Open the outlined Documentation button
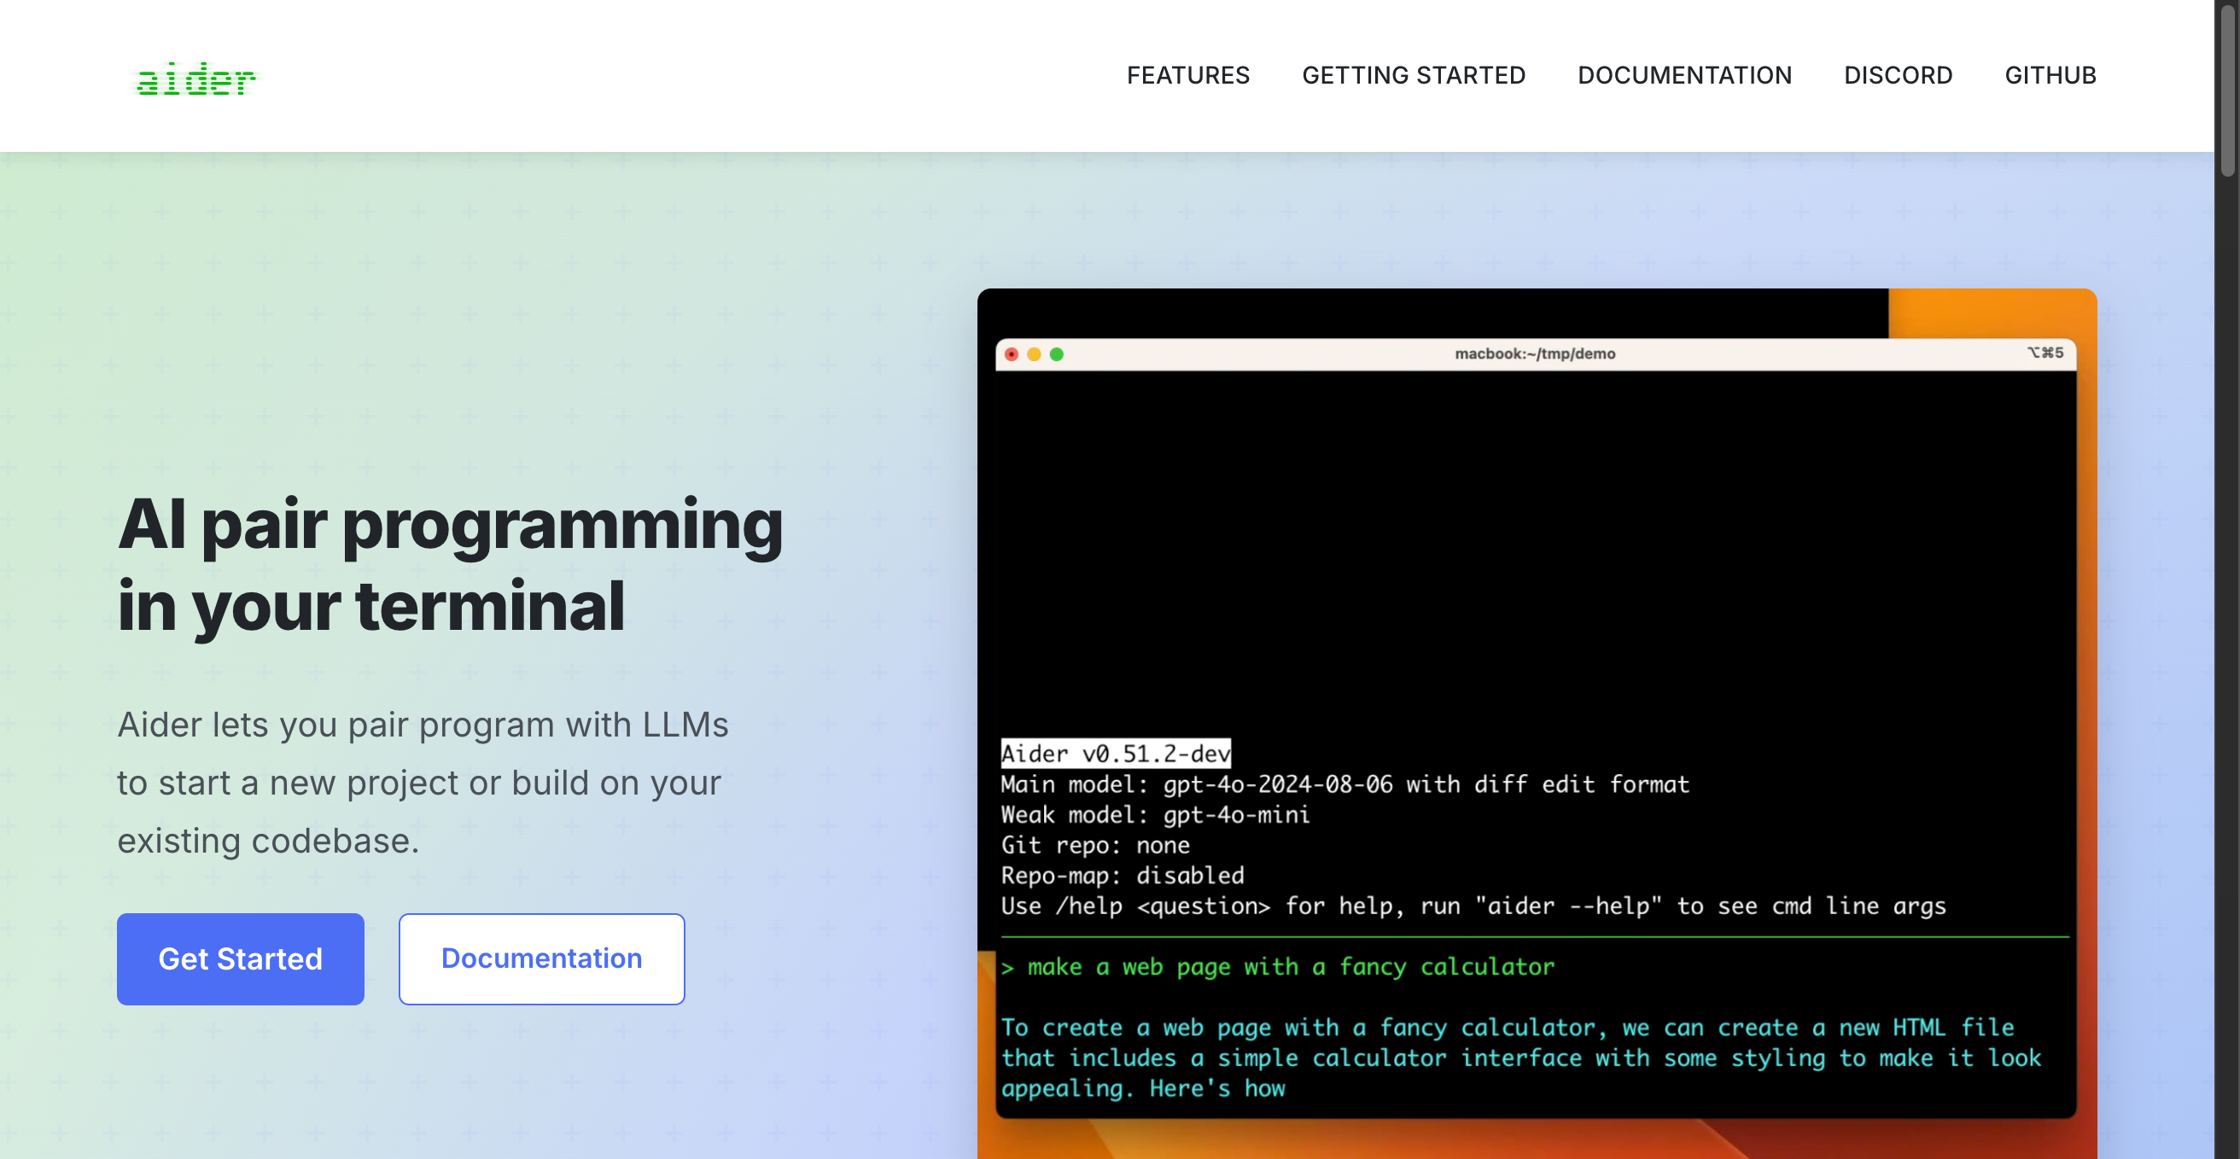 pyautogui.click(x=542, y=958)
